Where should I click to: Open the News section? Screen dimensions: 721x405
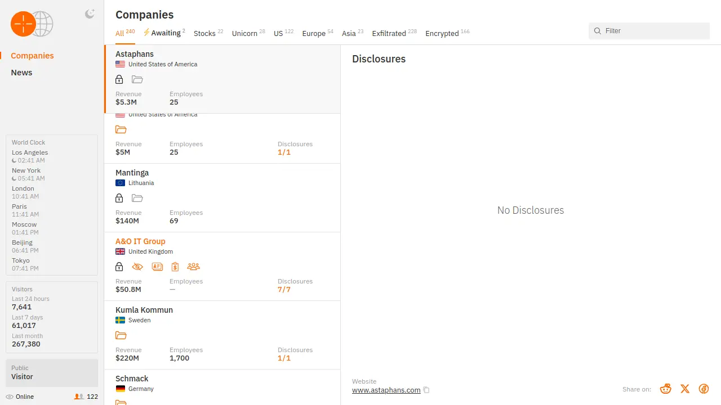tap(21, 73)
